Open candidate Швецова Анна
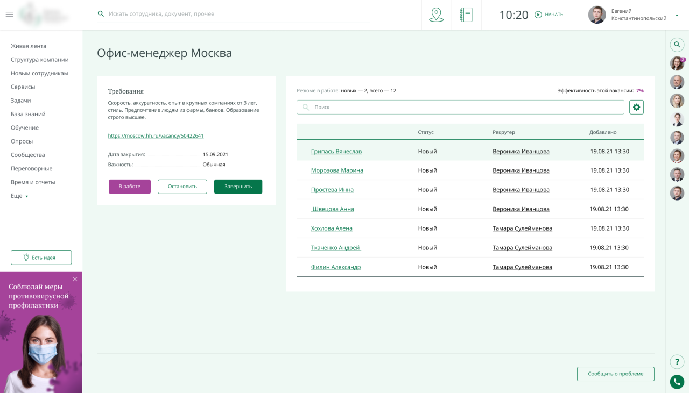The height and width of the screenshot is (393, 689). [x=333, y=209]
